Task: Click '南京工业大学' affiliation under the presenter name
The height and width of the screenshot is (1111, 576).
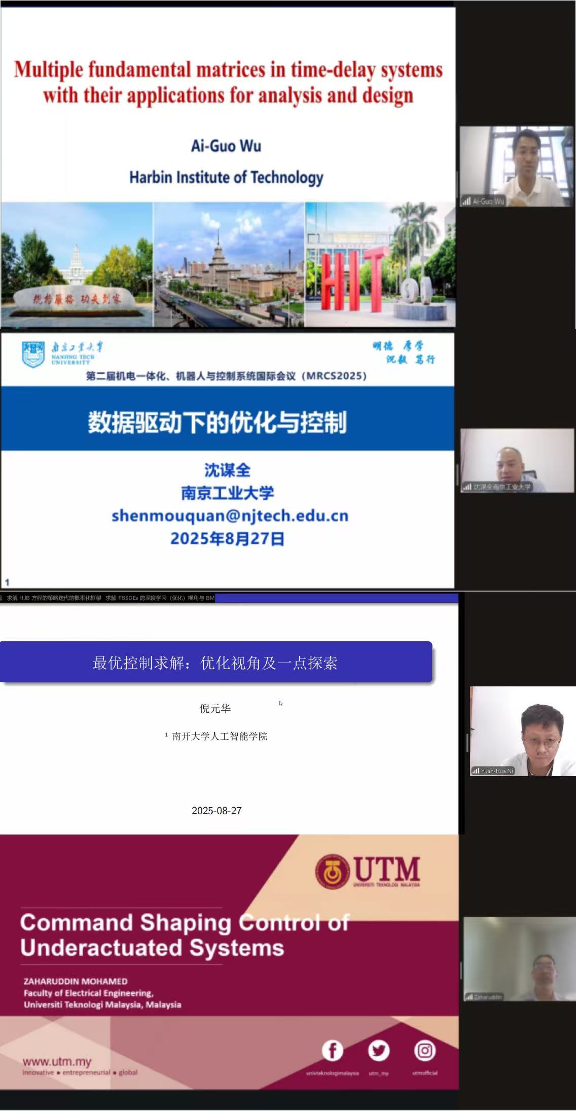Action: click(x=228, y=493)
